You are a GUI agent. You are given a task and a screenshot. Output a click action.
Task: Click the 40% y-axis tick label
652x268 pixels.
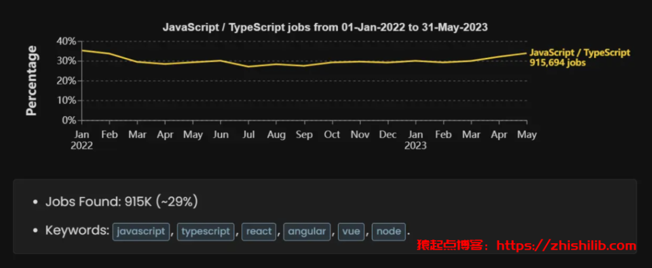[66, 41]
